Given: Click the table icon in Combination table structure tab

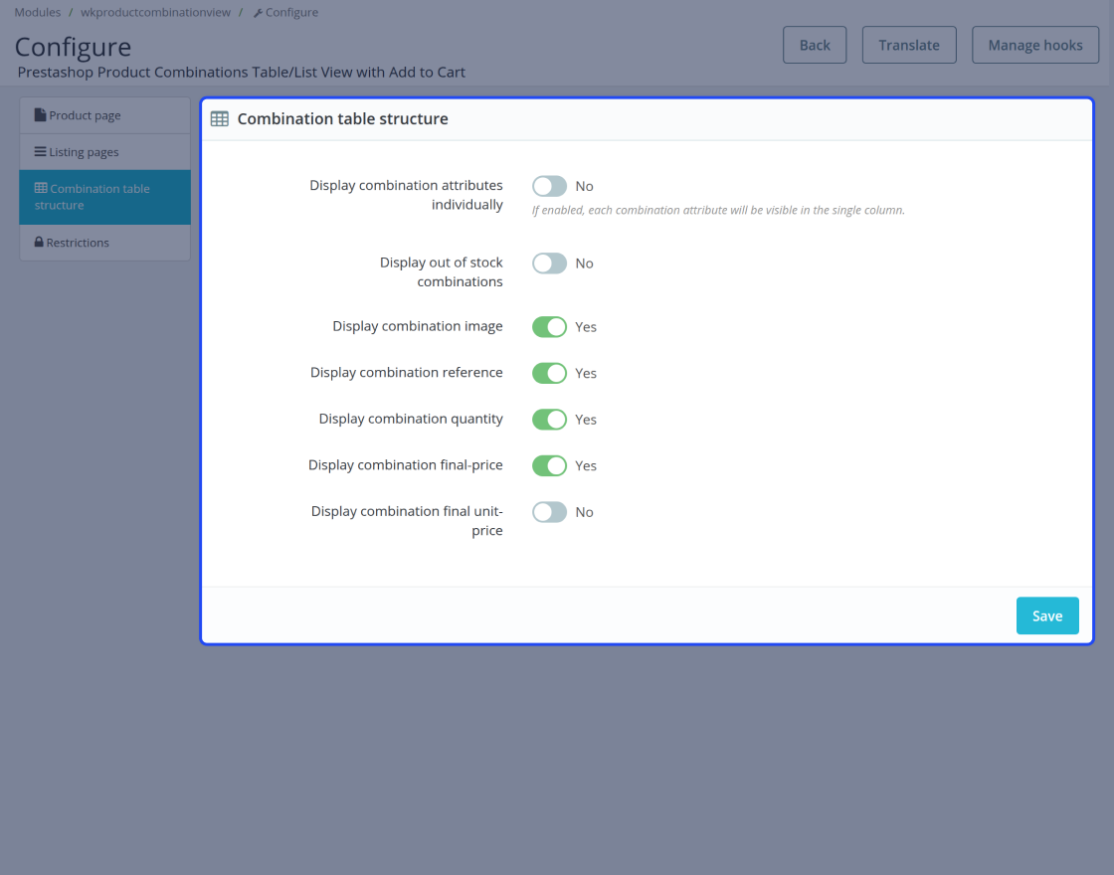Looking at the screenshot, I should coord(41,188).
